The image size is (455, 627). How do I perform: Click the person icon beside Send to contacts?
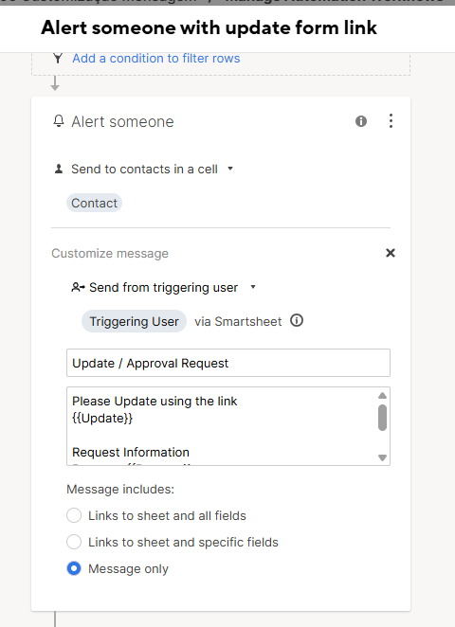pos(59,169)
